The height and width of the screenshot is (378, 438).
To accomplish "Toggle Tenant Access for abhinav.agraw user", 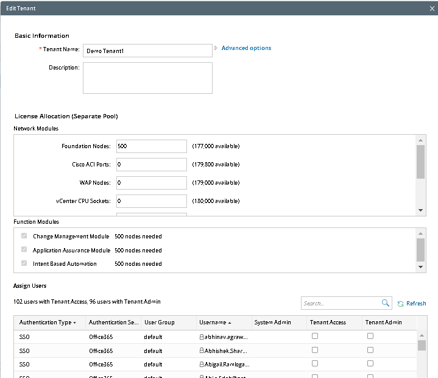I will [x=315, y=336].
